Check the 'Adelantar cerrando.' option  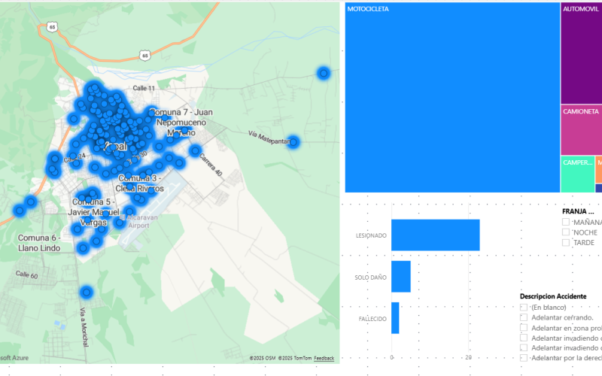click(x=524, y=318)
